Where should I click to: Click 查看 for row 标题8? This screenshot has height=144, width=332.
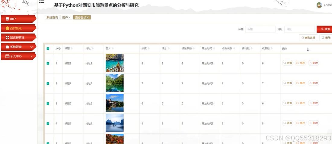point(288,63)
